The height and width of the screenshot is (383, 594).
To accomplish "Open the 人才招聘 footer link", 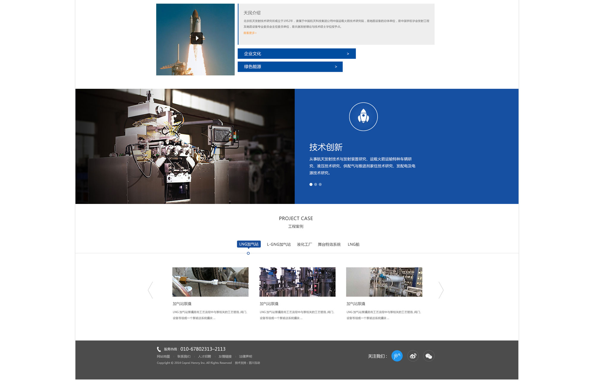I will point(204,357).
